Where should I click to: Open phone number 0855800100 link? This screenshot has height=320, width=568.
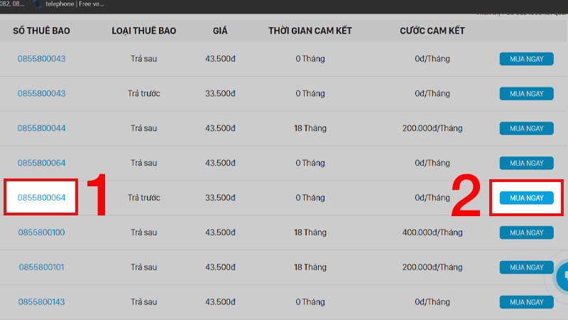tap(42, 233)
